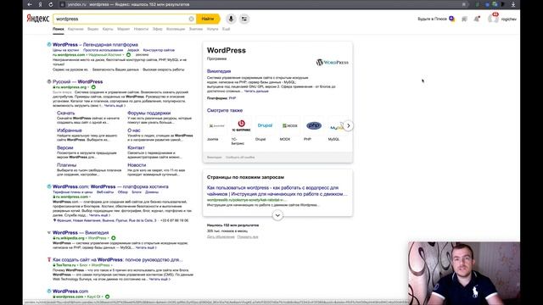543x305 pixels.
Task: Open the Скачать sitelink
Action: [65, 113]
